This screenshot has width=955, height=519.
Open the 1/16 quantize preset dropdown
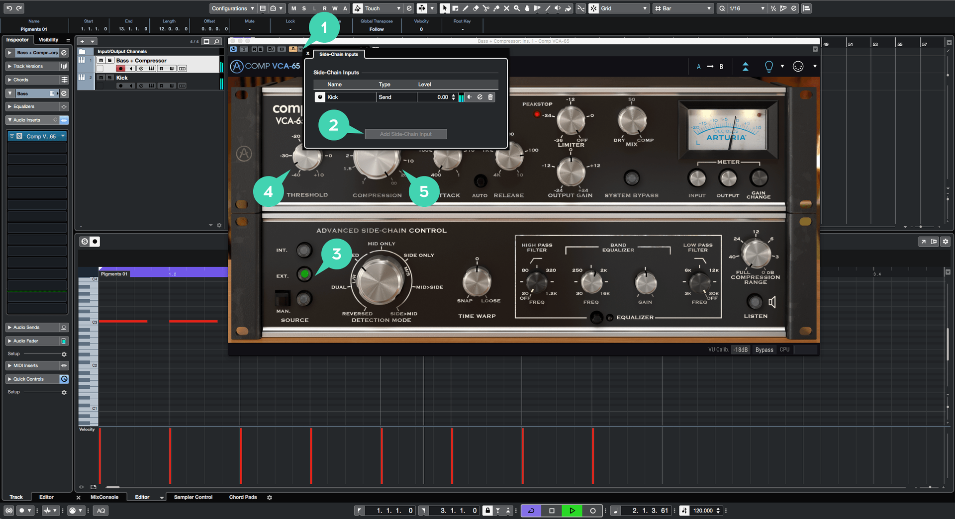[746, 8]
